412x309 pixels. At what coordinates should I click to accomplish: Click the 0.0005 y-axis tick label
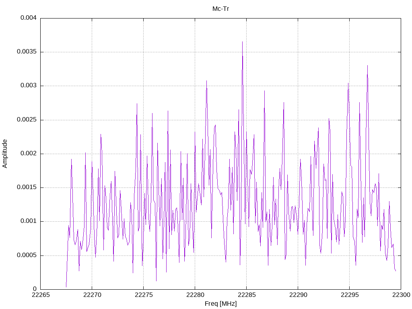tap(27, 255)
